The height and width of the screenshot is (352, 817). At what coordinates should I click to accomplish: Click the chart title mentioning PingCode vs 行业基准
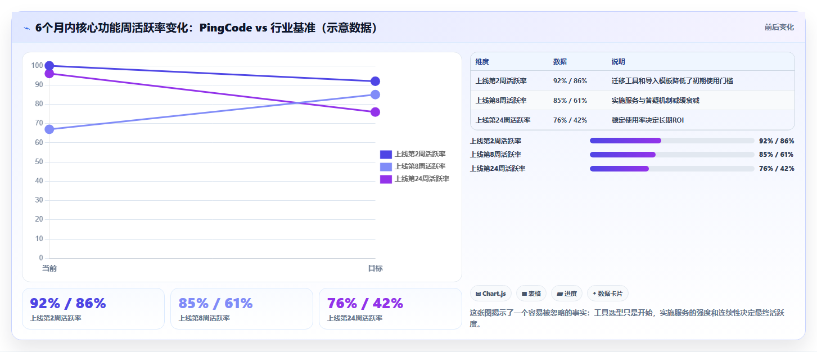tap(206, 28)
